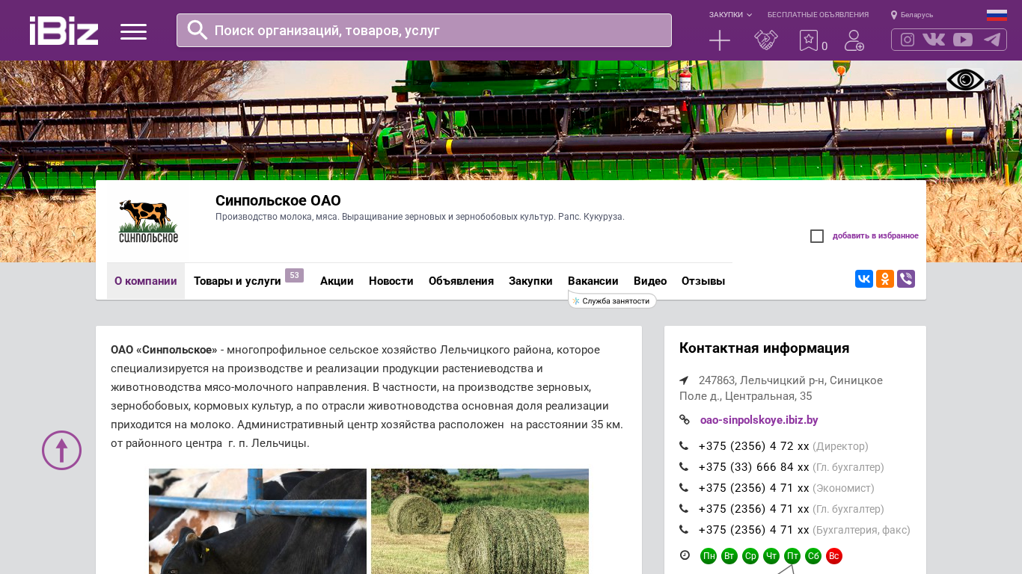1022x574 pixels.
Task: Open iBiz Telegram channel icon
Action: (992, 40)
